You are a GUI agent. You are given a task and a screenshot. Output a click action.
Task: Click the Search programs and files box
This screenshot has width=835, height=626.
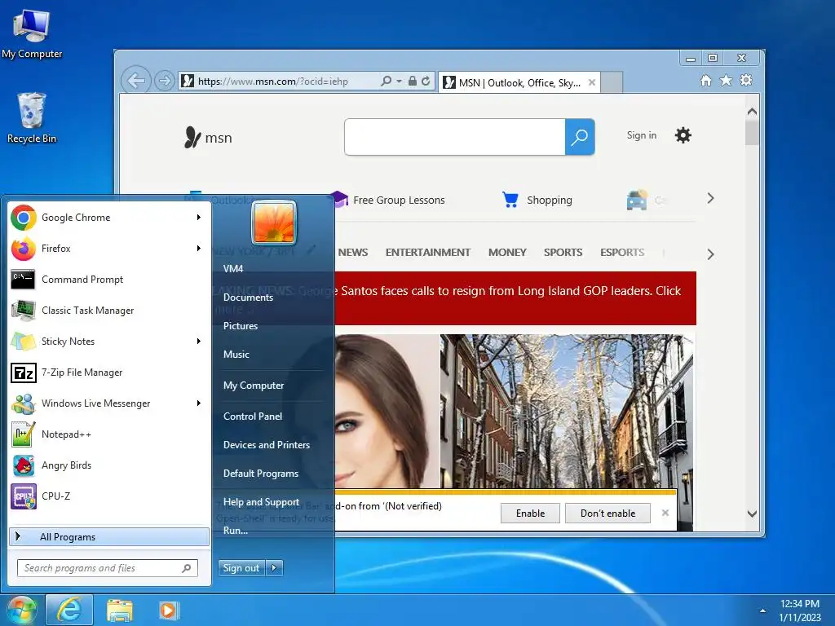tap(107, 568)
